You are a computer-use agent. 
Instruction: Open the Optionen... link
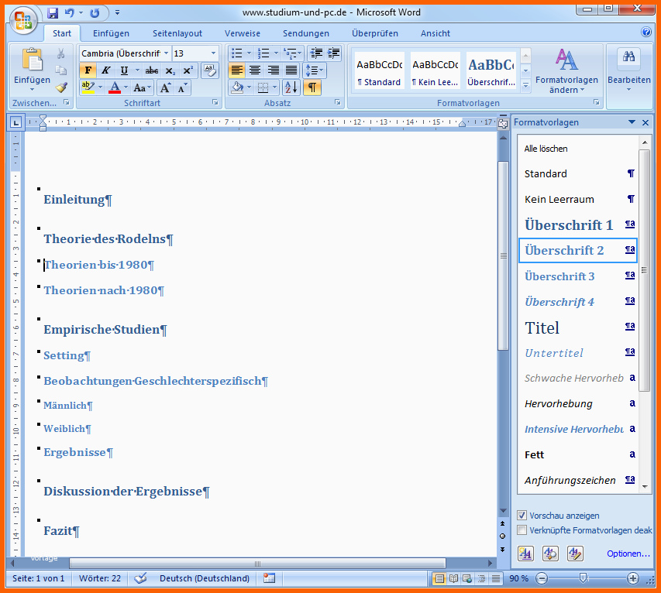coord(628,554)
